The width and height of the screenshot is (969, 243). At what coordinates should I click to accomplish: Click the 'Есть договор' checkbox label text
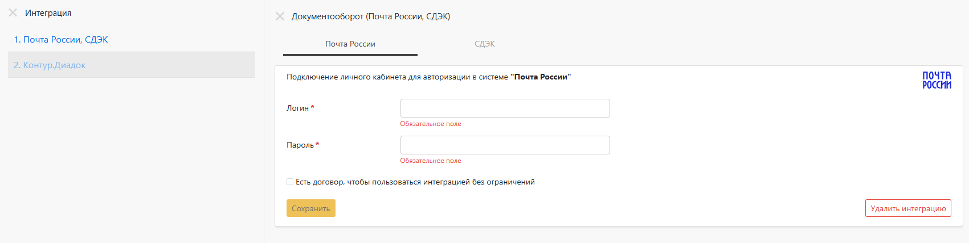pyautogui.click(x=415, y=182)
